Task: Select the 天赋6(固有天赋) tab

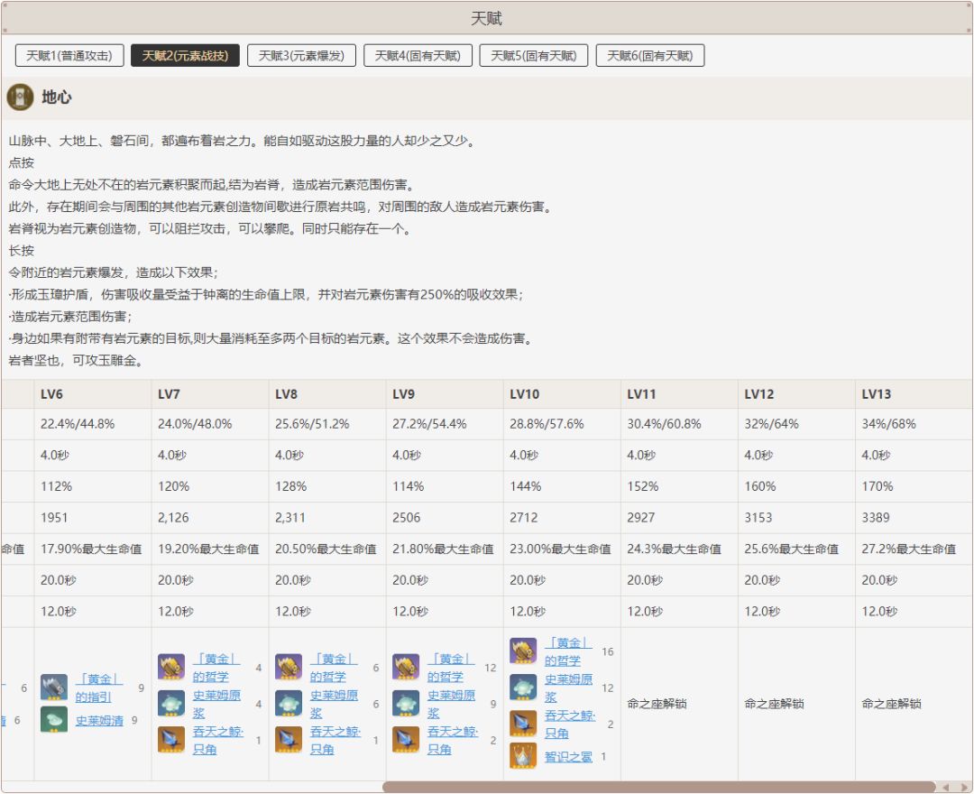Action: point(649,55)
